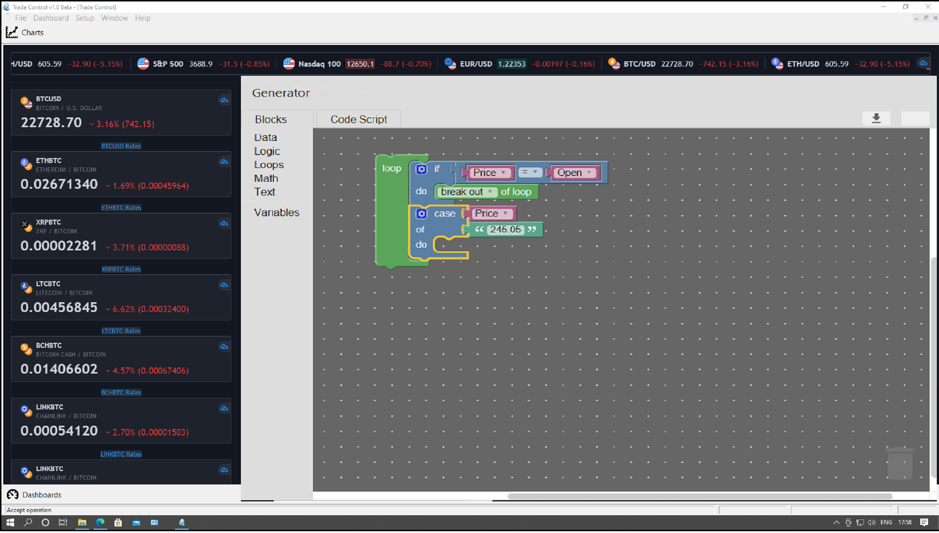Follow the BCHBTC Rates link

121,392
